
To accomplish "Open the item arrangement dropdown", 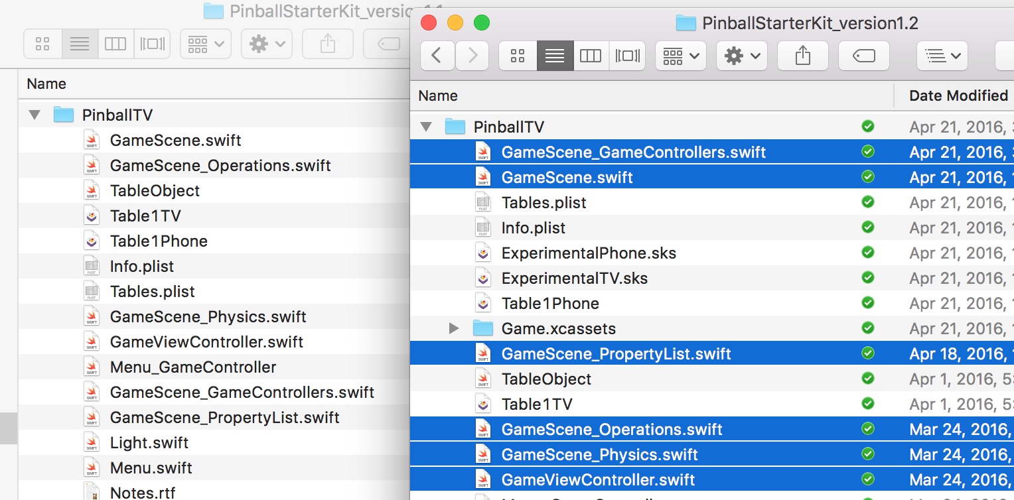I will (x=680, y=56).
